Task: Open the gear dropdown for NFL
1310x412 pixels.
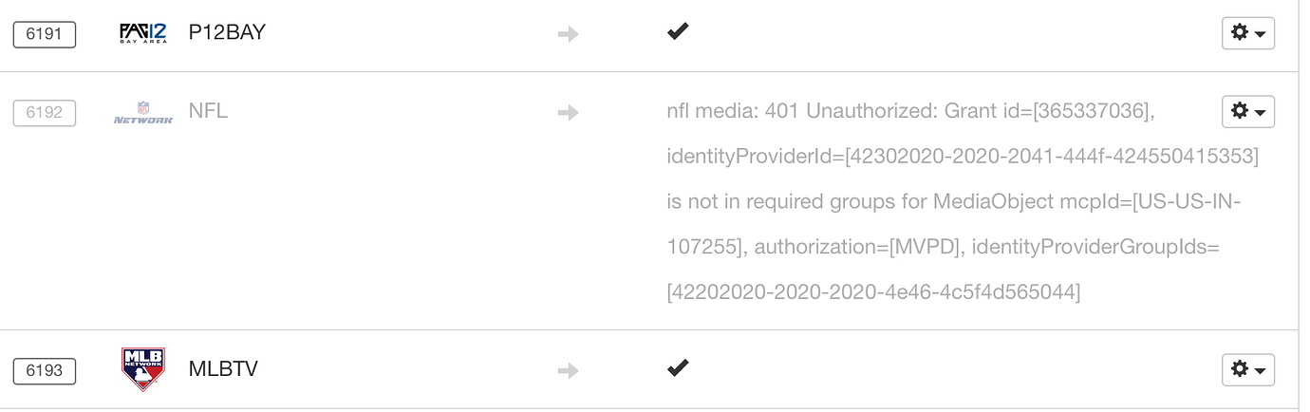Action: [x=1248, y=112]
